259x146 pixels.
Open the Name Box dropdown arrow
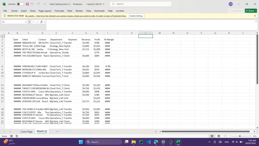coord(26,22)
